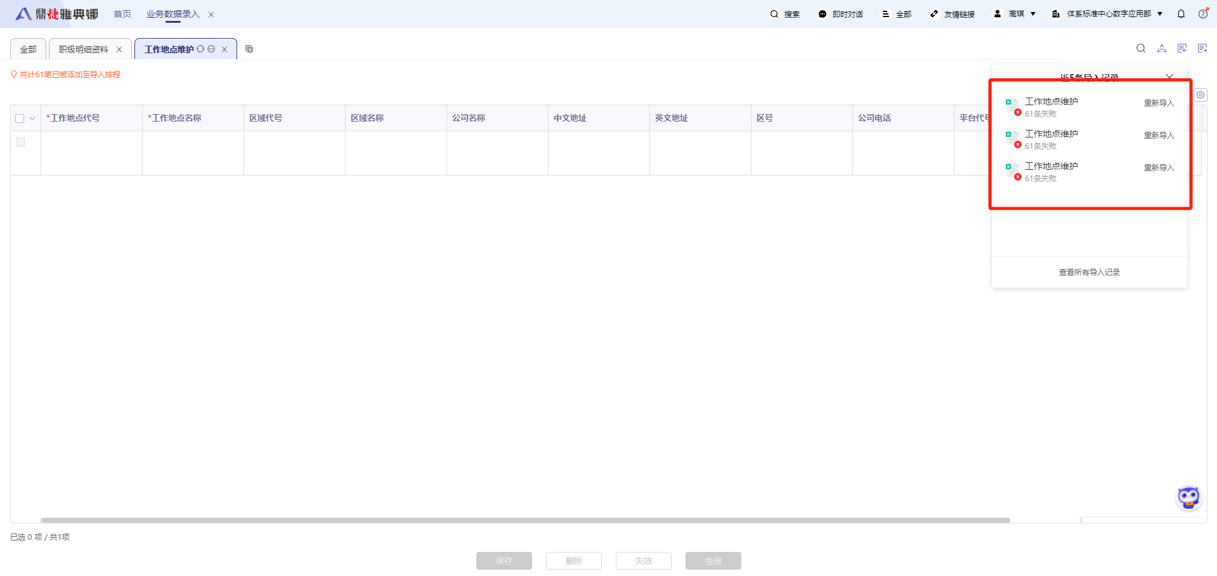
Task: Click the close all tabs icon
Action: (x=249, y=49)
